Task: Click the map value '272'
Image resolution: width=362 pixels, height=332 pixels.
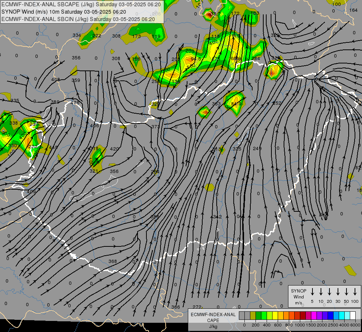Action: [197, 307]
